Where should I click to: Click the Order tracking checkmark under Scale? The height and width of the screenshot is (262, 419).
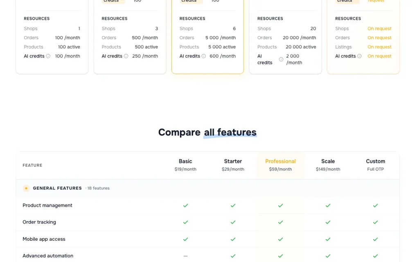[x=328, y=222]
